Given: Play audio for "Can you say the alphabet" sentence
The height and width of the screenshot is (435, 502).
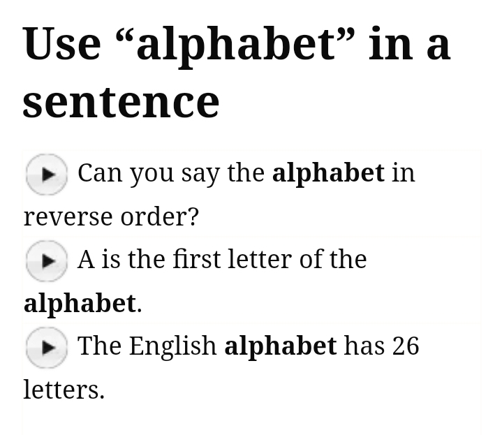Looking at the screenshot, I should coord(46,174).
